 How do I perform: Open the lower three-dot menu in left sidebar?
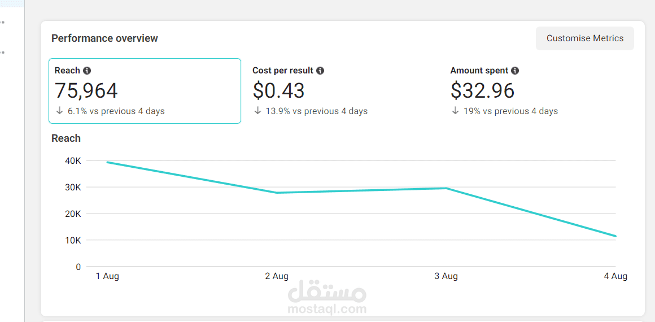(2, 53)
